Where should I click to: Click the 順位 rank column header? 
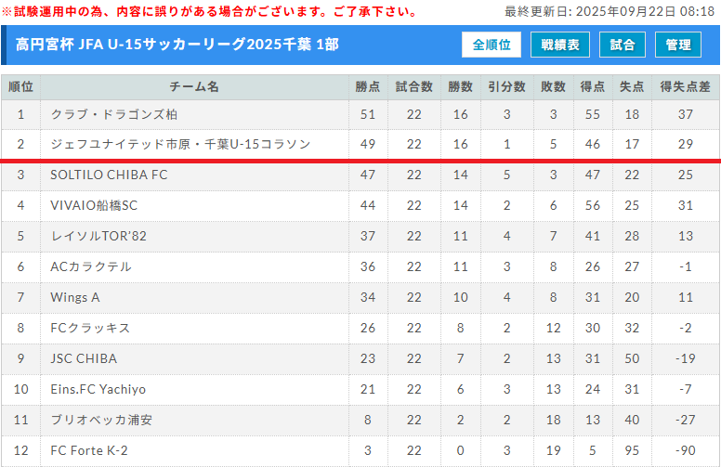20,86
